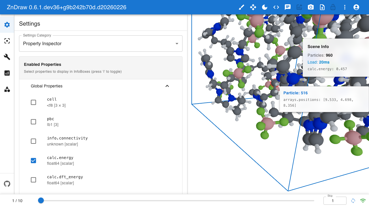Click the ZnDraw version title
The image size is (369, 207).
67,7
